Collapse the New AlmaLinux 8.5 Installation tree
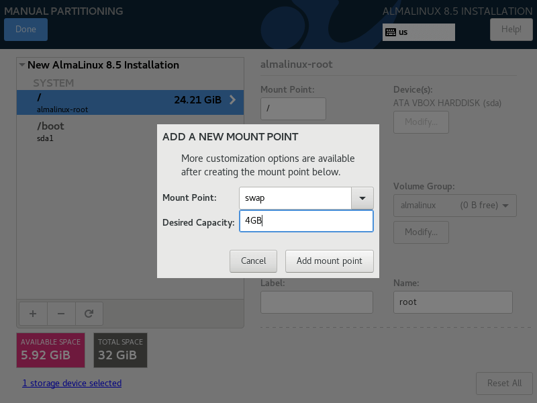Image resolution: width=537 pixels, height=403 pixels. click(23, 65)
